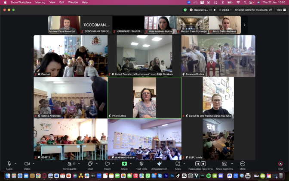Image resolution: width=289 pixels, height=181 pixels.
Task: Click the More options button
Action: 243,164
